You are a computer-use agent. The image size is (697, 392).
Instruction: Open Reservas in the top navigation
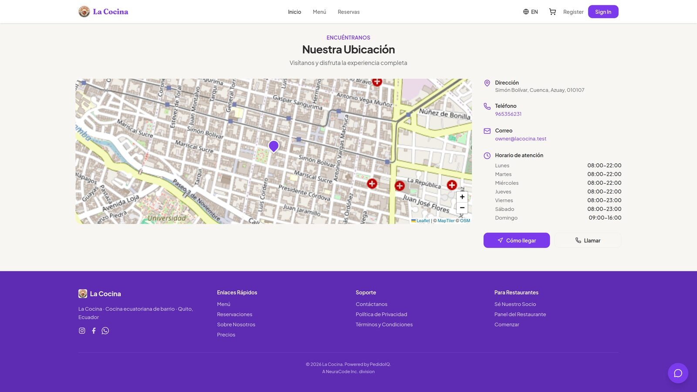[x=348, y=12]
